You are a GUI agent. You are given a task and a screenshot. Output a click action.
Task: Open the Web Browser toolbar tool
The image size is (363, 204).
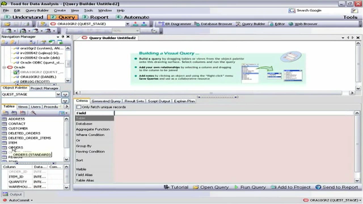[303, 24]
